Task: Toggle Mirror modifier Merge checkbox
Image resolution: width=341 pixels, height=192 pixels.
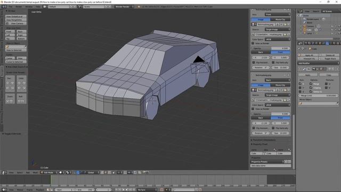Action: click(311, 84)
